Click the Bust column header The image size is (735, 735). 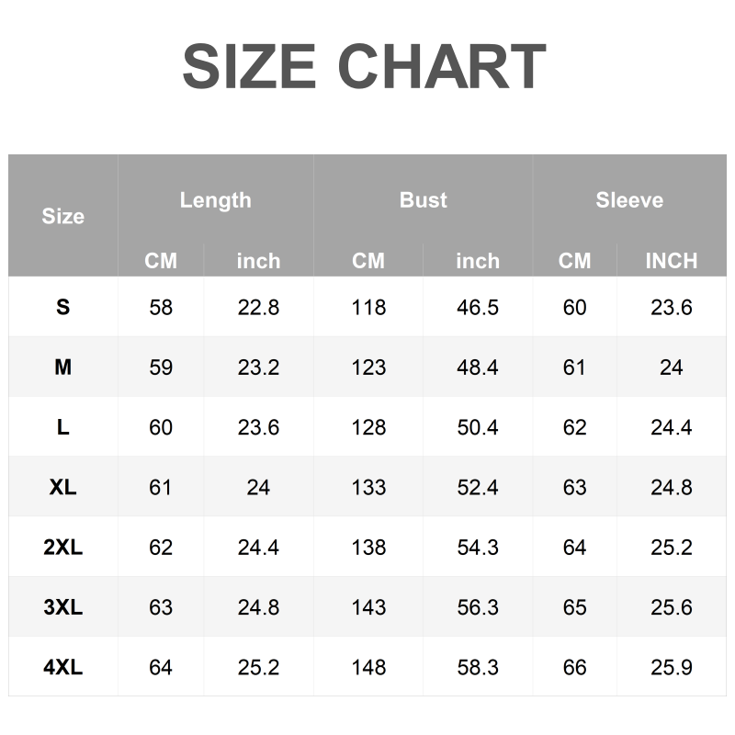pos(423,200)
